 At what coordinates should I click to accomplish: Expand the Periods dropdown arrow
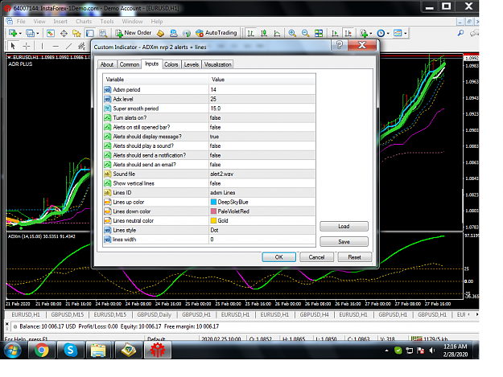click(x=388, y=33)
